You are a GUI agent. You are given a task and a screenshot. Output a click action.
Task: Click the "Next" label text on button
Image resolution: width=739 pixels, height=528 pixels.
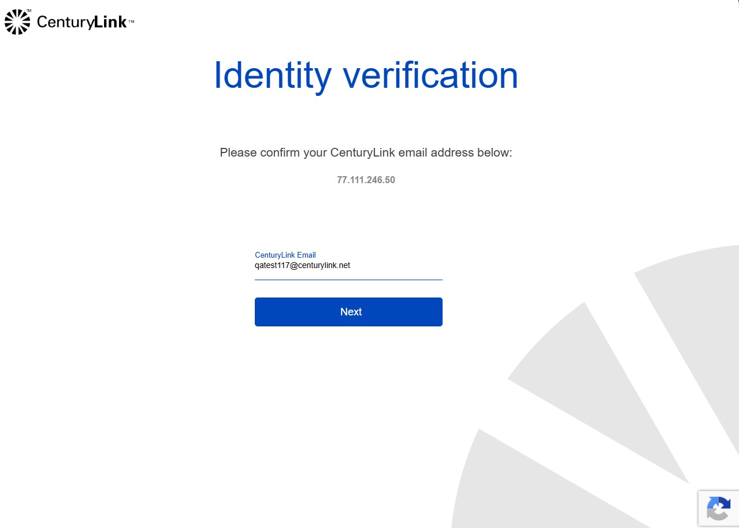pos(351,312)
